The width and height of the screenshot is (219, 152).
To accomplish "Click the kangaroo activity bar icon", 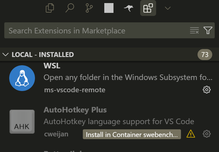I will point(129,8).
